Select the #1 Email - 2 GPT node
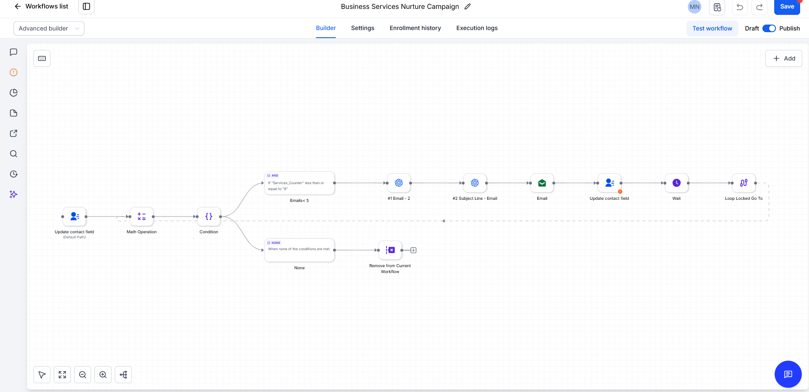Viewport: 809px width, 392px height. [399, 183]
